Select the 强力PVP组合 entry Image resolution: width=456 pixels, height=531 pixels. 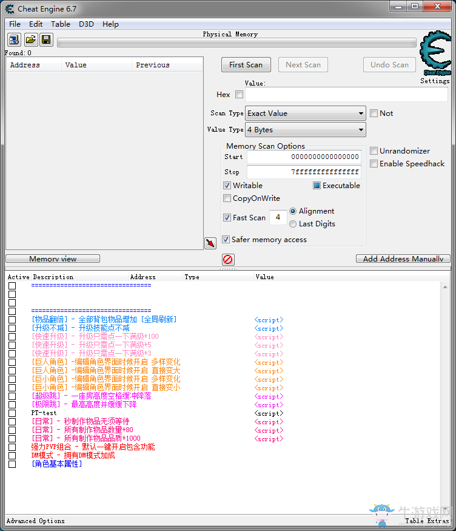[x=93, y=447]
